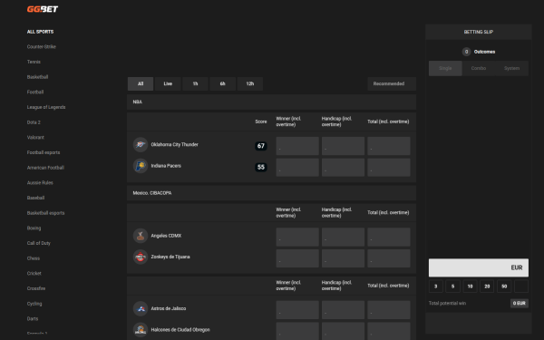
Task: Click the Oklahoma City Thunder score 67
Action: [x=261, y=146]
